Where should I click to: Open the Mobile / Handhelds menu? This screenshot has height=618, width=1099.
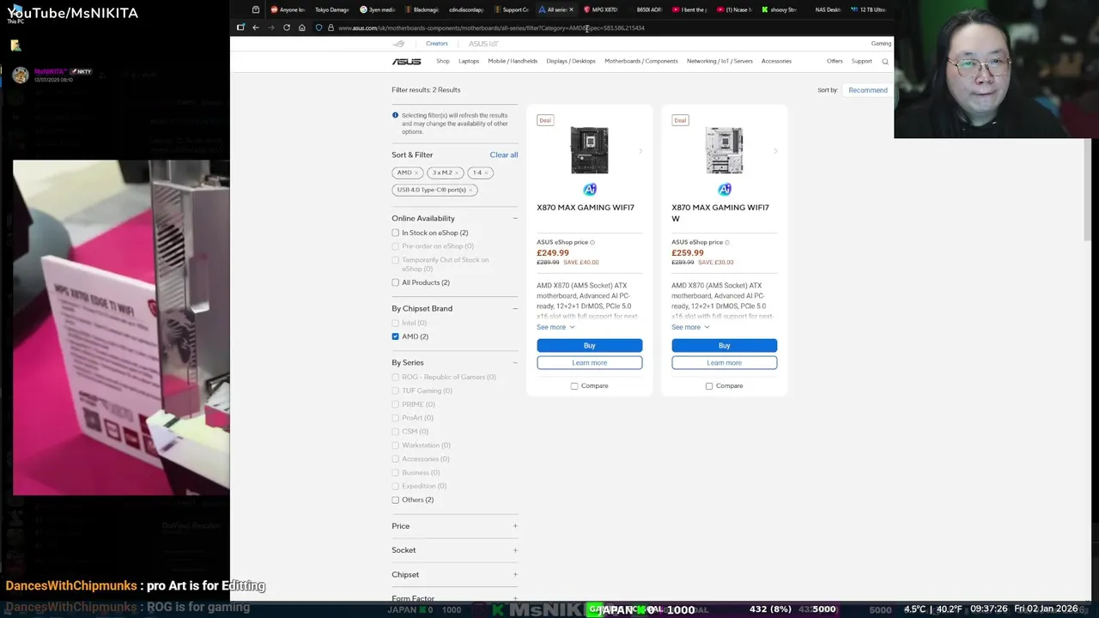click(513, 61)
